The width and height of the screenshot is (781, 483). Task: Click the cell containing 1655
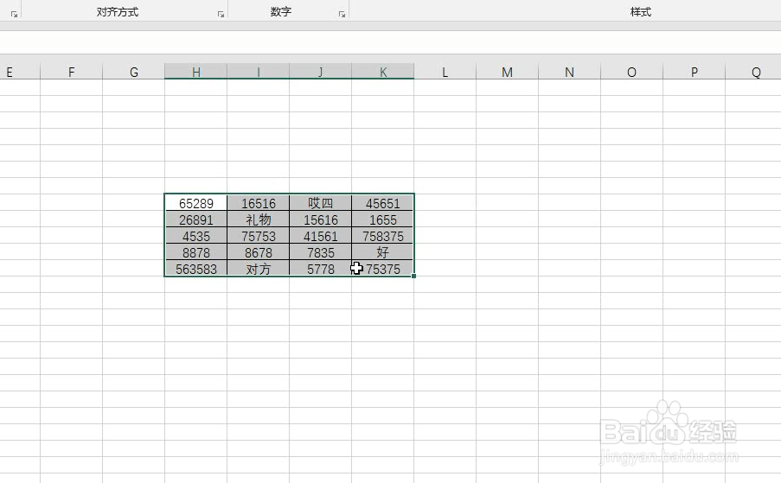click(x=382, y=219)
